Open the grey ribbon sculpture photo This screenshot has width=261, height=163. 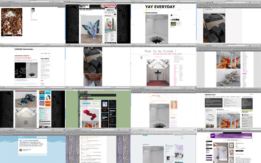click(228, 78)
